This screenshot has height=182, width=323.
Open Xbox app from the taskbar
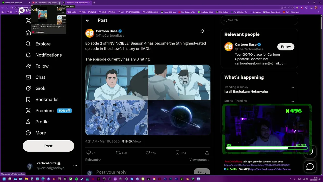(x=71, y=179)
